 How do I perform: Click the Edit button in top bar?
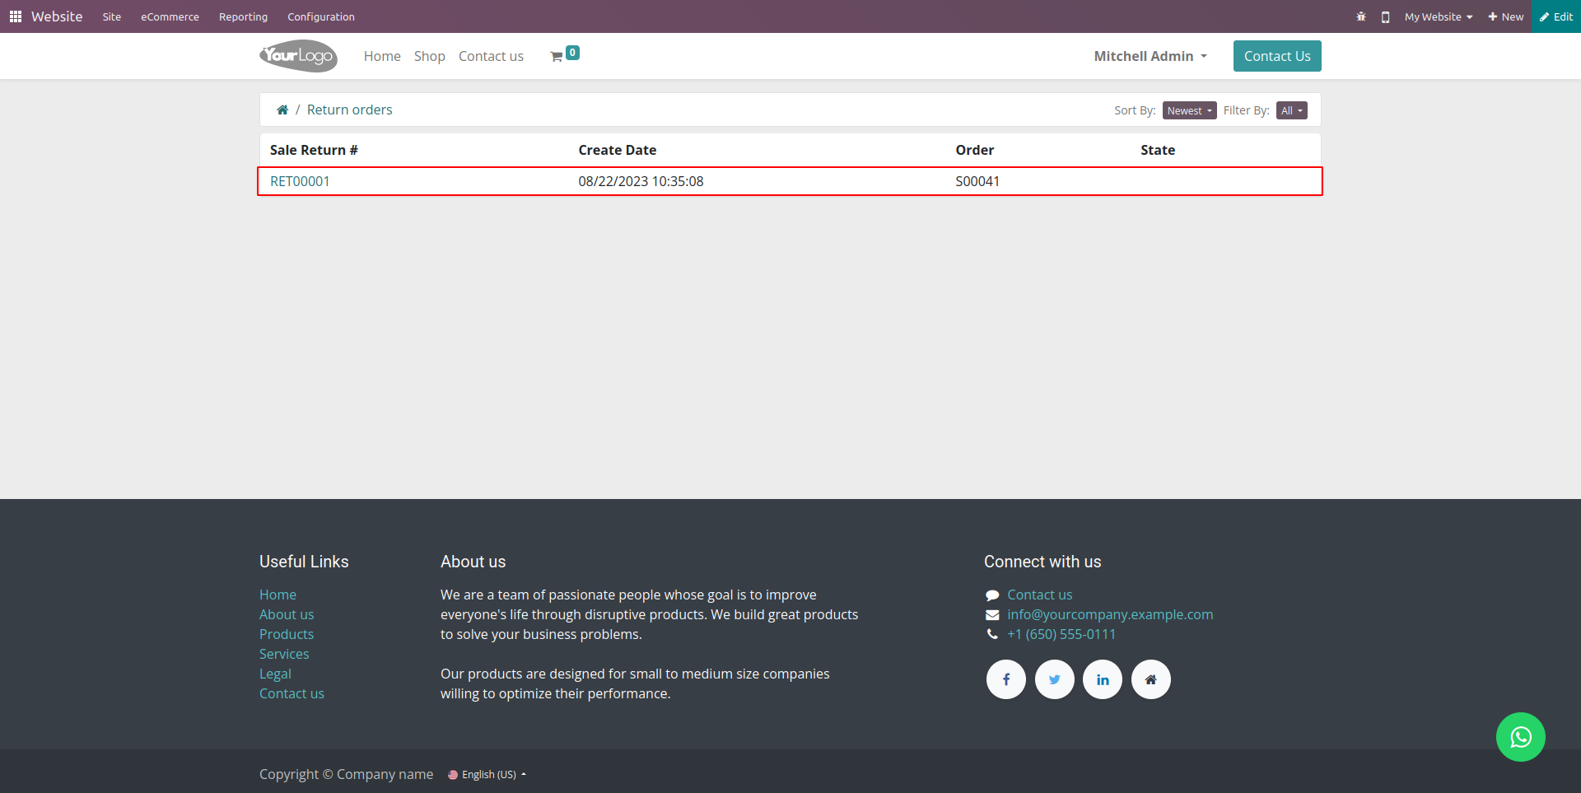[1556, 16]
